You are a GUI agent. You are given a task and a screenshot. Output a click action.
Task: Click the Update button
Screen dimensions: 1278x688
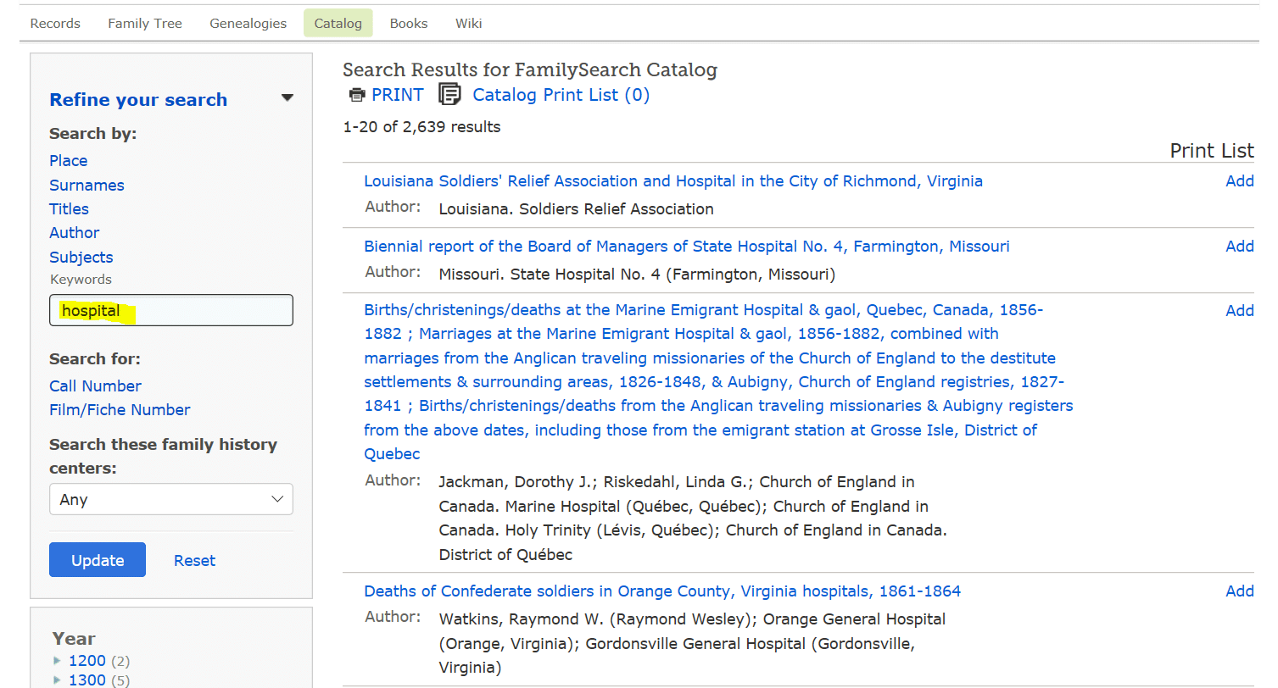pos(98,560)
